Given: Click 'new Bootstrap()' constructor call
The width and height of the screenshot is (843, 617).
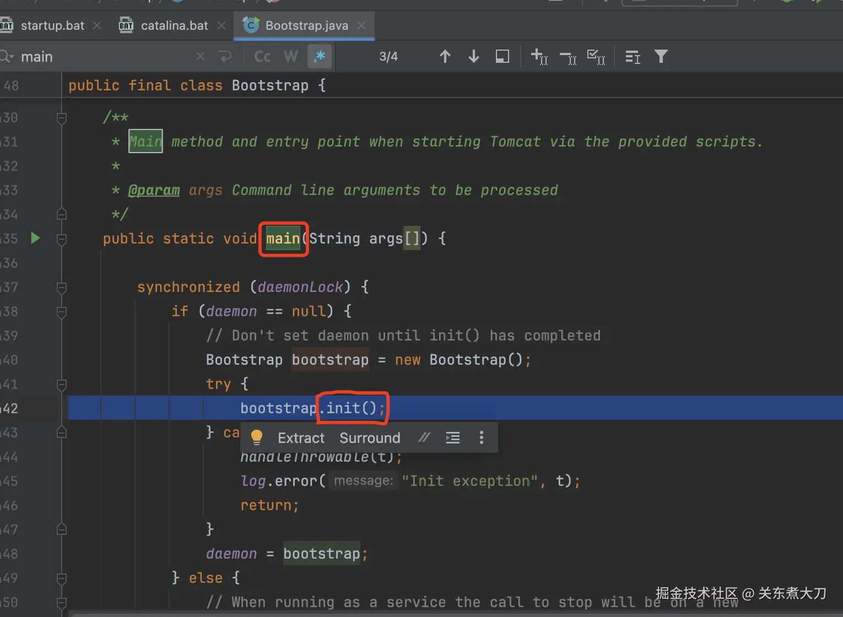Looking at the screenshot, I should tap(458, 360).
